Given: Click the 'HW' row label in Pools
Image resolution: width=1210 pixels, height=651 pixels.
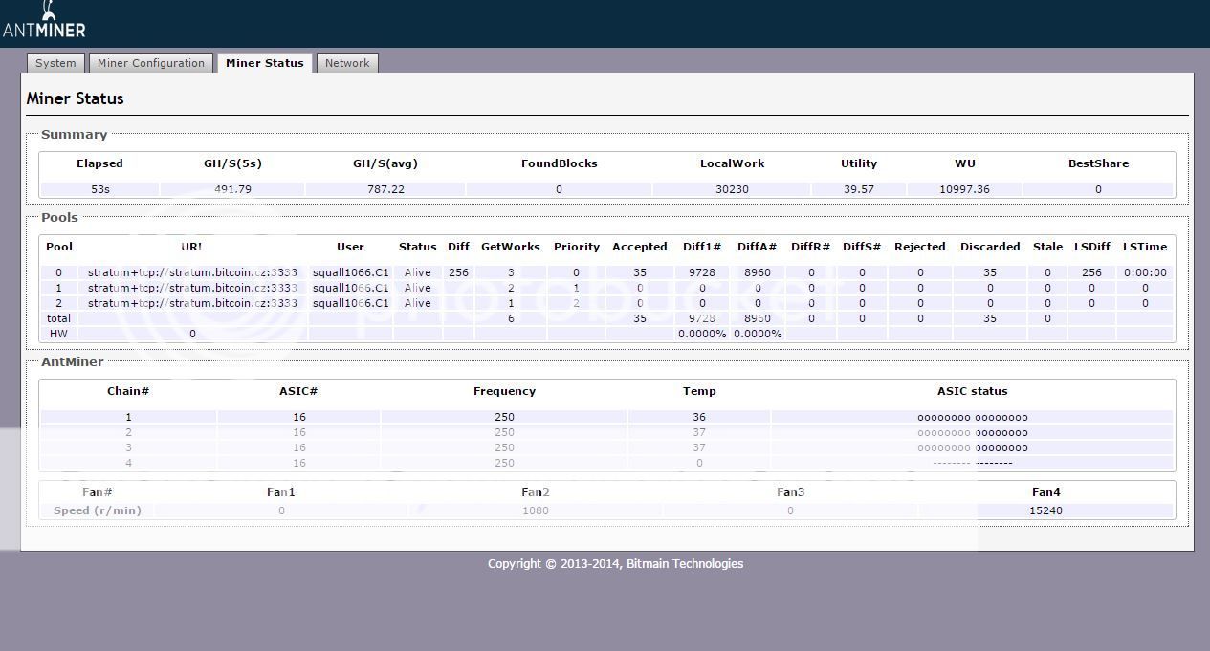Looking at the screenshot, I should [x=58, y=334].
